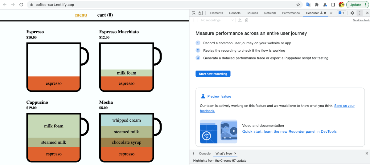Bookmark this page with the star icon
The image size is (370, 165).
[x=298, y=5]
